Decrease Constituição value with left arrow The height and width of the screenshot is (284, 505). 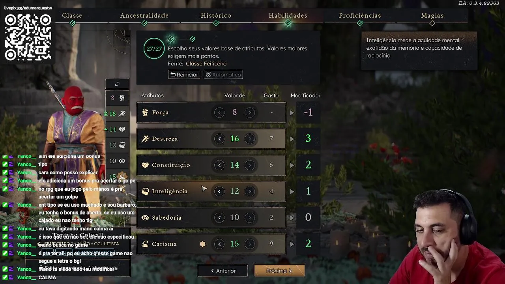point(219,165)
